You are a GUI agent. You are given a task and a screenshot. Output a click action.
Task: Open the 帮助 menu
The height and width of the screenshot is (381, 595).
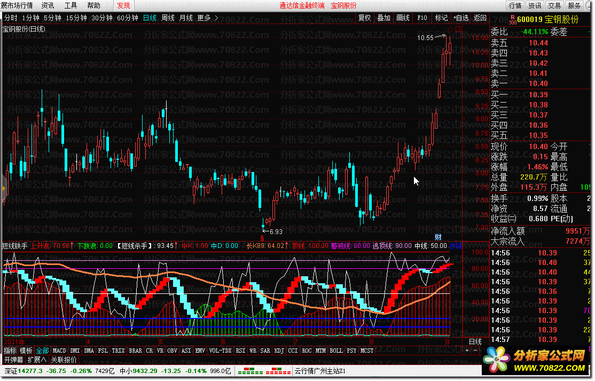pos(93,5)
